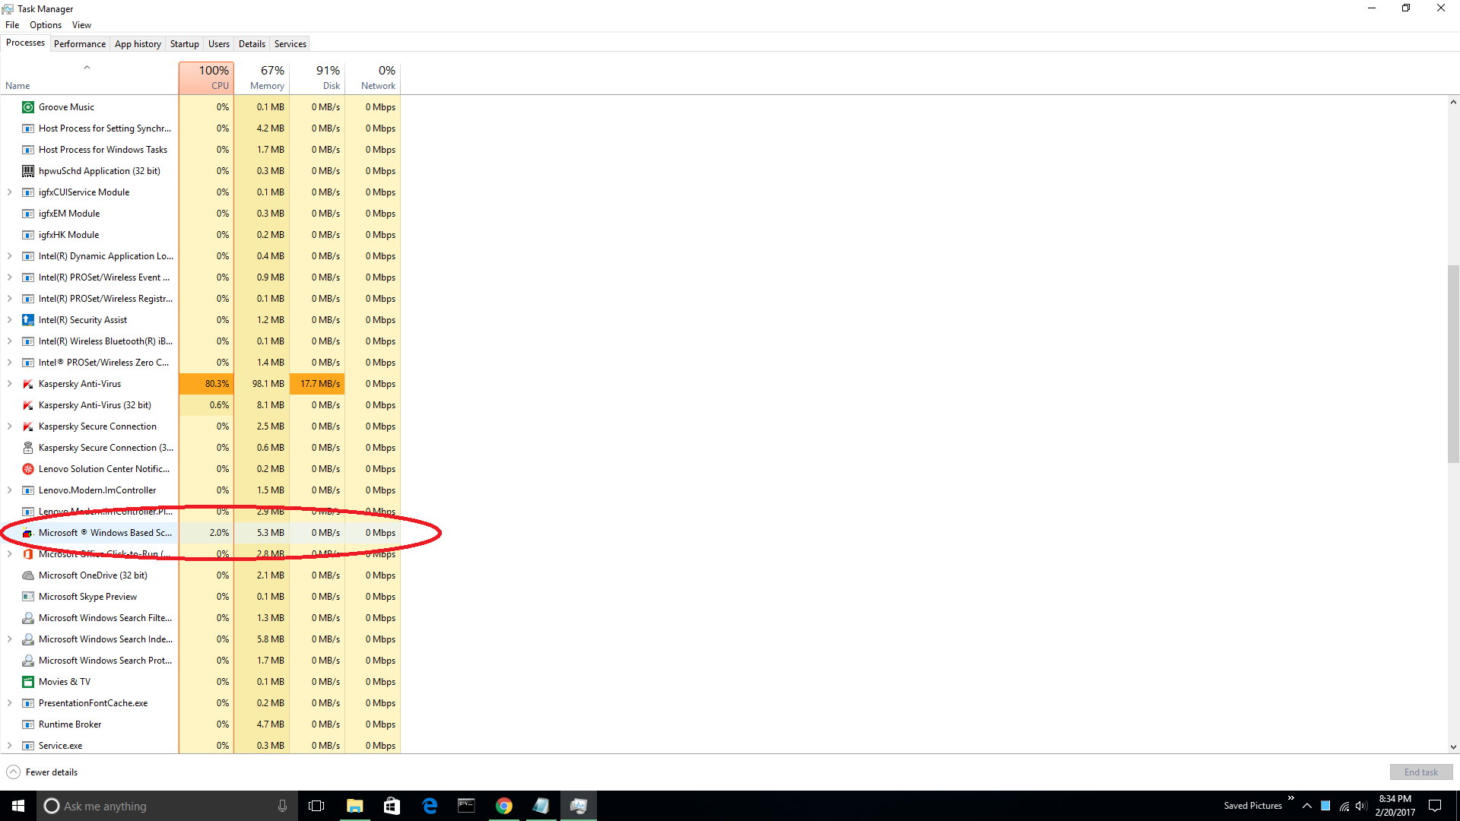Open Saved Pictures toolbar on taskbar
The width and height of the screenshot is (1460, 821).
(1252, 806)
